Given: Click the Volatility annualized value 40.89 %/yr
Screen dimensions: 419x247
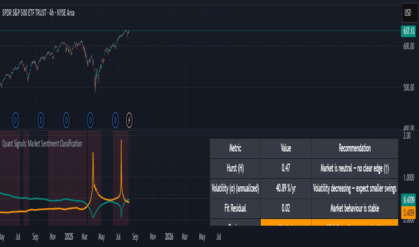Looking at the screenshot, I should [285, 188].
